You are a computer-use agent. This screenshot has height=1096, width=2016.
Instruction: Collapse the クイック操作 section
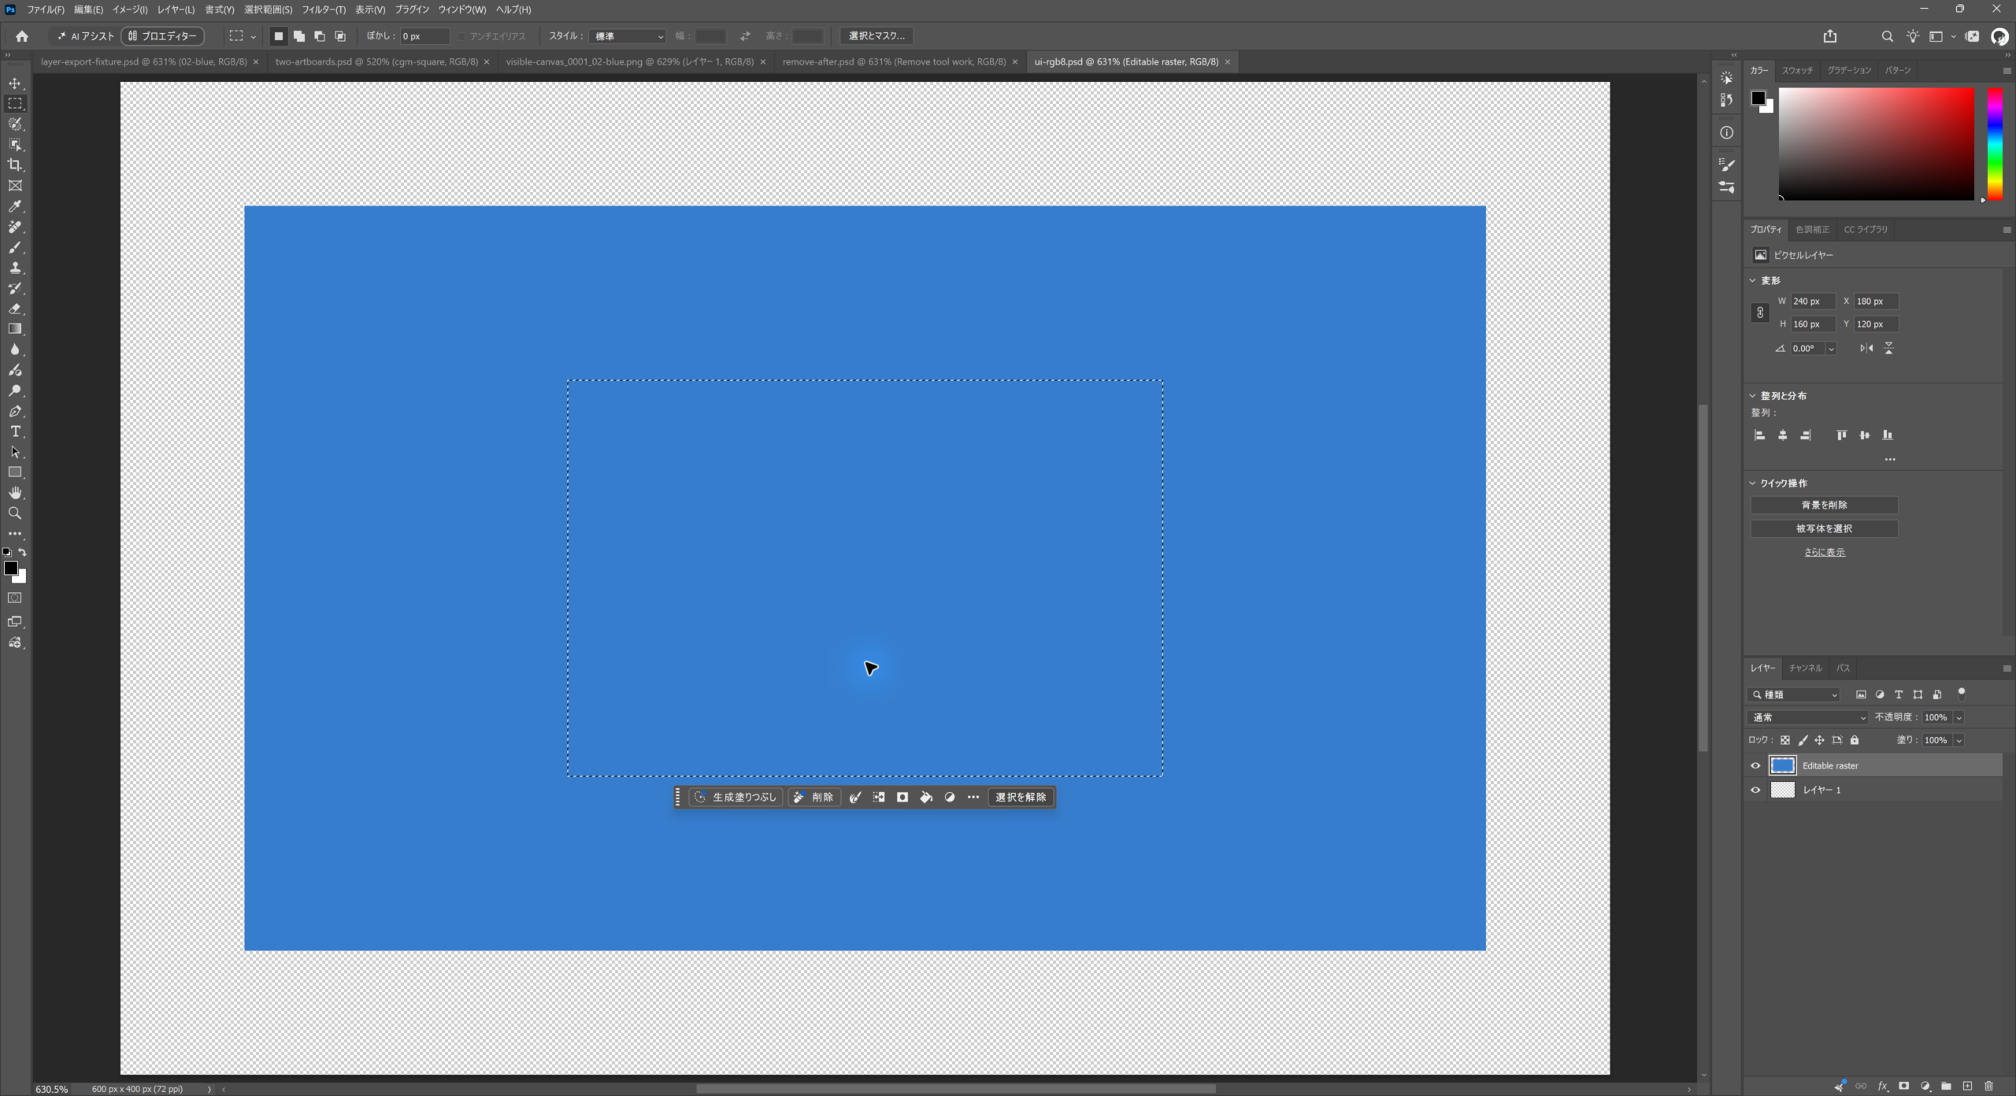click(x=1753, y=483)
